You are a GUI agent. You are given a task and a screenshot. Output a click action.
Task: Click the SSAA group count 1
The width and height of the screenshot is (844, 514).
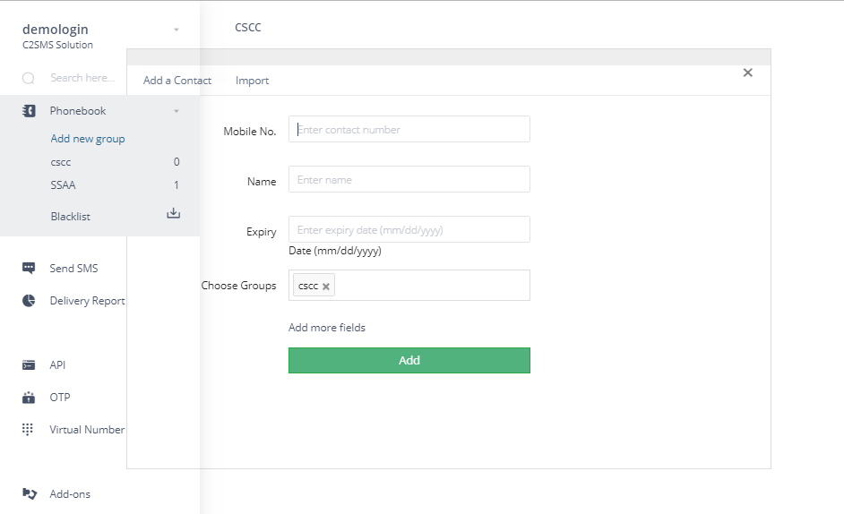click(x=176, y=185)
